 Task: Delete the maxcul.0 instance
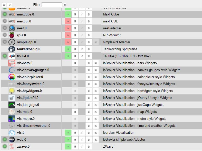89,21
